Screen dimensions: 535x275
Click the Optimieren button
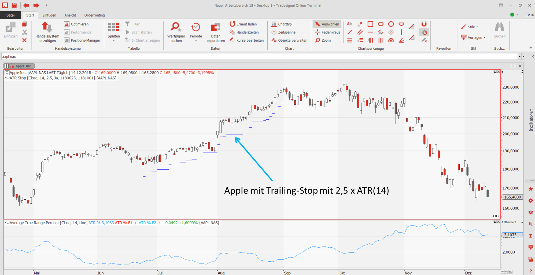point(77,24)
